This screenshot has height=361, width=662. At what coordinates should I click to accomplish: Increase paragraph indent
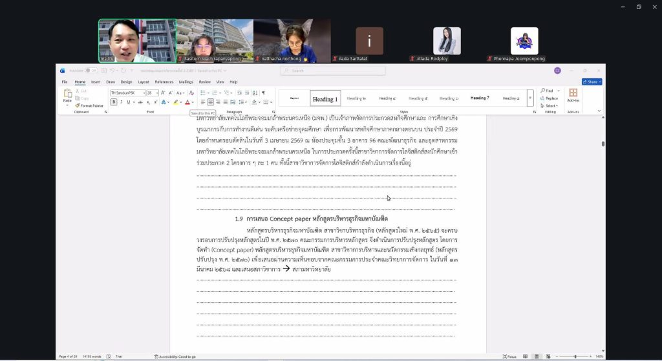[x=247, y=93]
